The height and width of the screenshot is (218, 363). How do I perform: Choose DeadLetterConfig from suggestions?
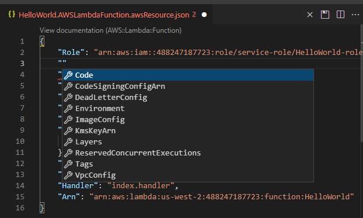188,98
